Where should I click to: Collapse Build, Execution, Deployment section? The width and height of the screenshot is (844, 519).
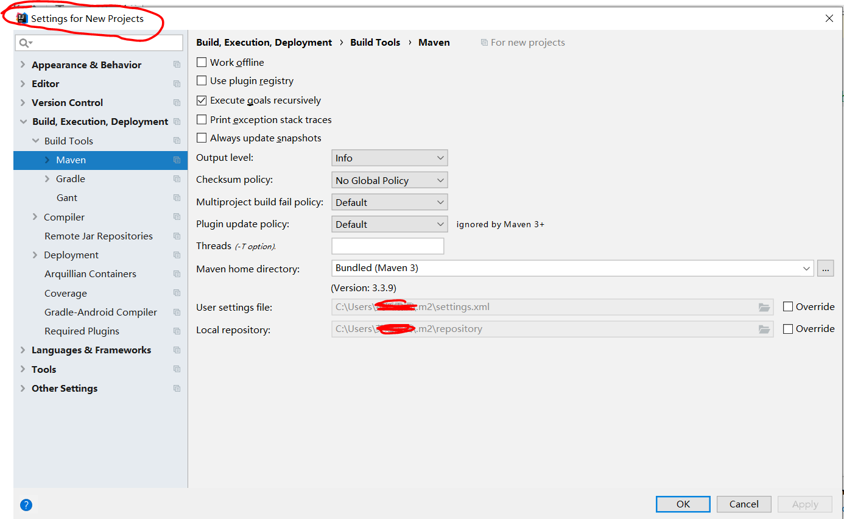coord(23,122)
